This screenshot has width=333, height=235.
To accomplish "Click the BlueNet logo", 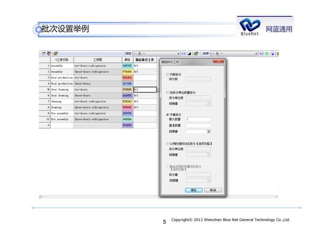I will point(249,27).
